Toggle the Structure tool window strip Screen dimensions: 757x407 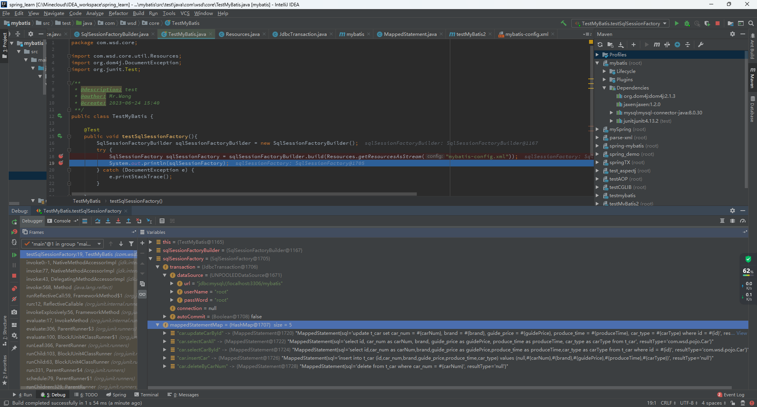(x=5, y=330)
